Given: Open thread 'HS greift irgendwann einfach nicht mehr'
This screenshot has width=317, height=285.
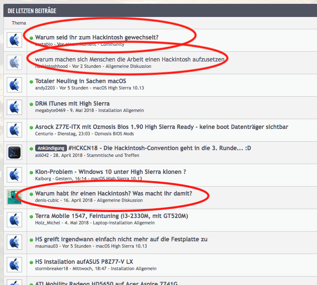Looking at the screenshot, I should click(121, 239).
